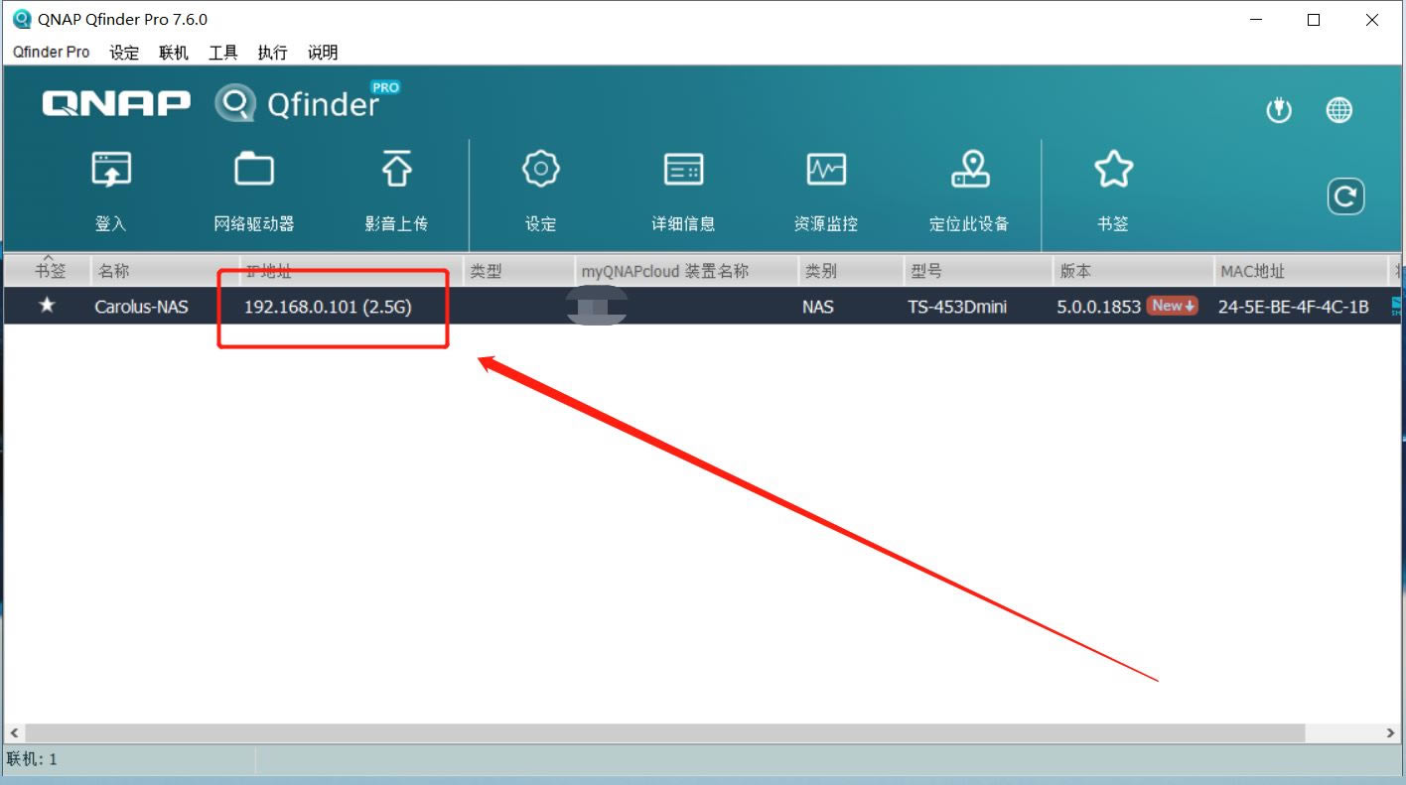Sort by MAC地址 column header
The height and width of the screenshot is (785, 1406).
click(1300, 271)
